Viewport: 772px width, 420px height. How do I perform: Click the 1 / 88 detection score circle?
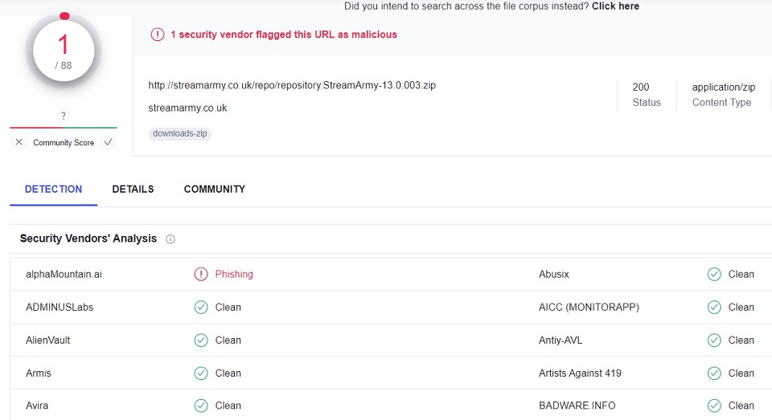(x=64, y=51)
